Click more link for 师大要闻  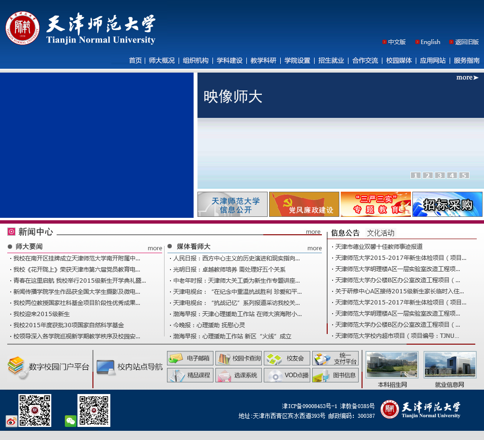155,248
